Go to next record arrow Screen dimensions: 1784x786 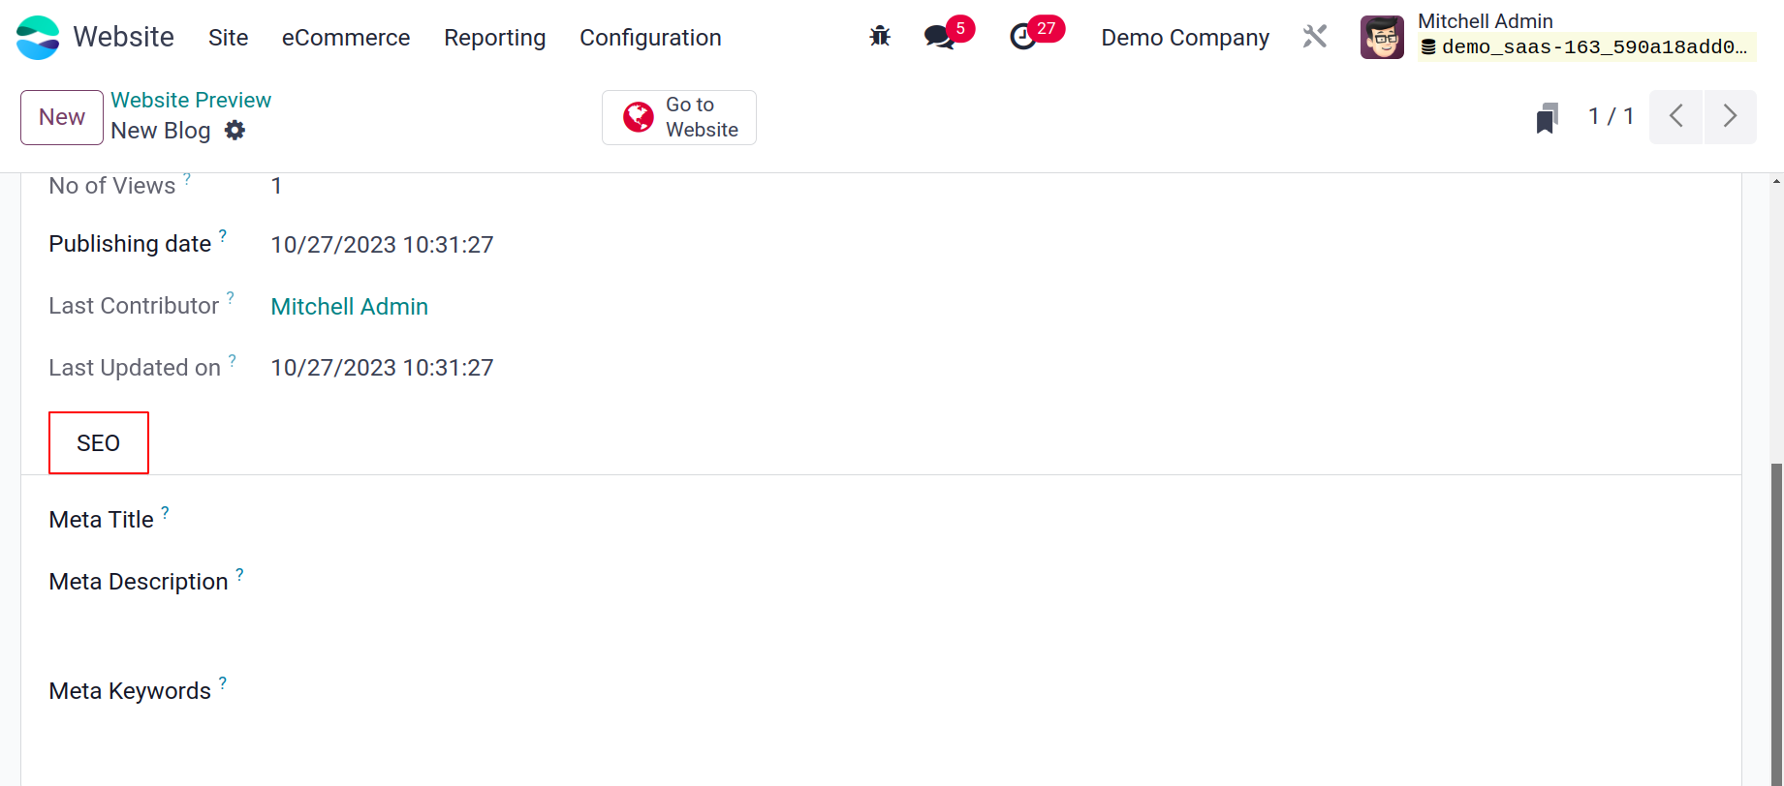click(1730, 117)
